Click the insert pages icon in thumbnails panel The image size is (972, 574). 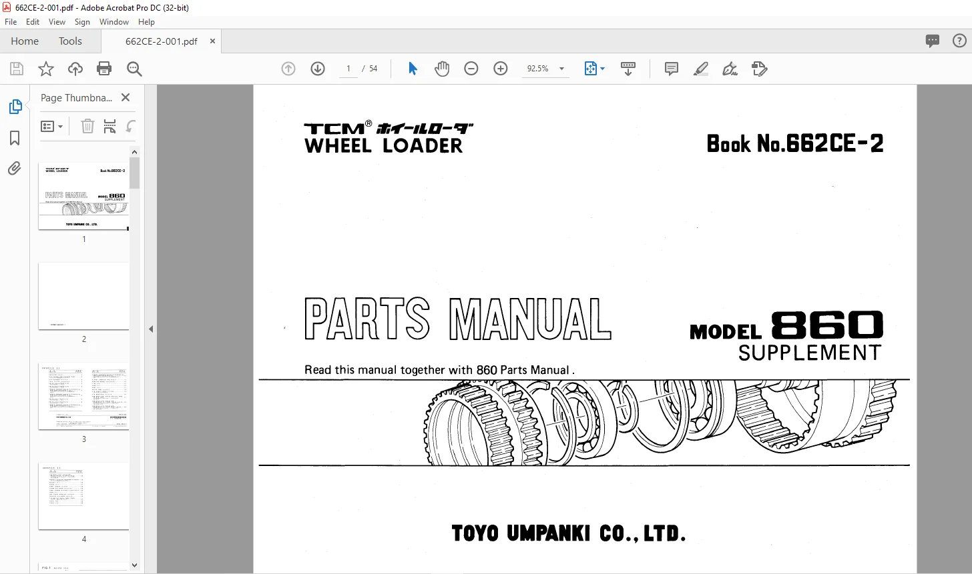110,126
